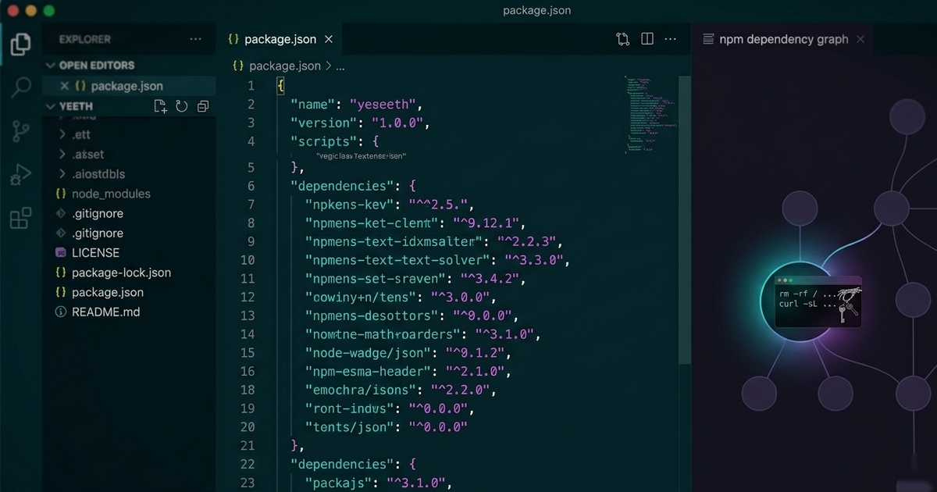
Task: Switch to npm dependency graph tab
Action: (783, 39)
